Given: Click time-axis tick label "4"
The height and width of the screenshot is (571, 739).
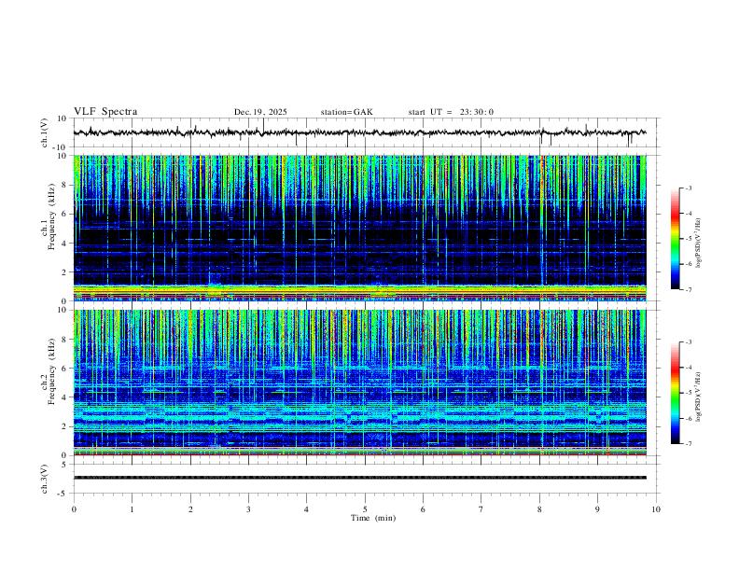Looking at the screenshot, I should [306, 509].
